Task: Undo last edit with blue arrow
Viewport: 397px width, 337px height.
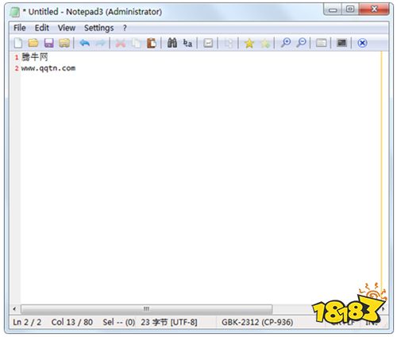Action: click(85, 43)
